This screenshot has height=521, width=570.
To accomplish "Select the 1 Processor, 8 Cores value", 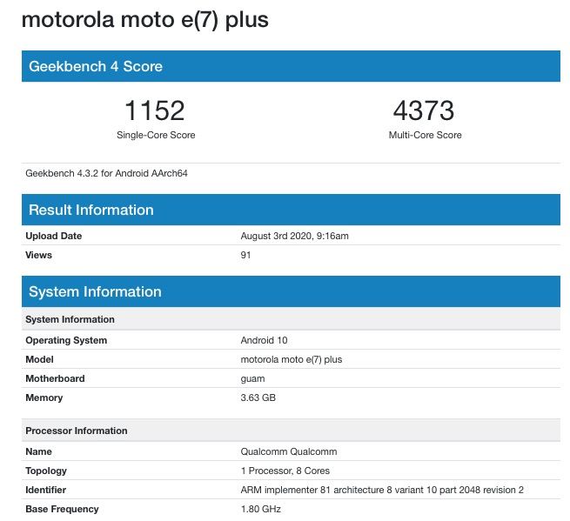I will point(285,471).
